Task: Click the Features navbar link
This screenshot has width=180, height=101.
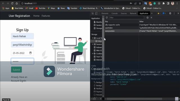Action: tap(46, 16)
